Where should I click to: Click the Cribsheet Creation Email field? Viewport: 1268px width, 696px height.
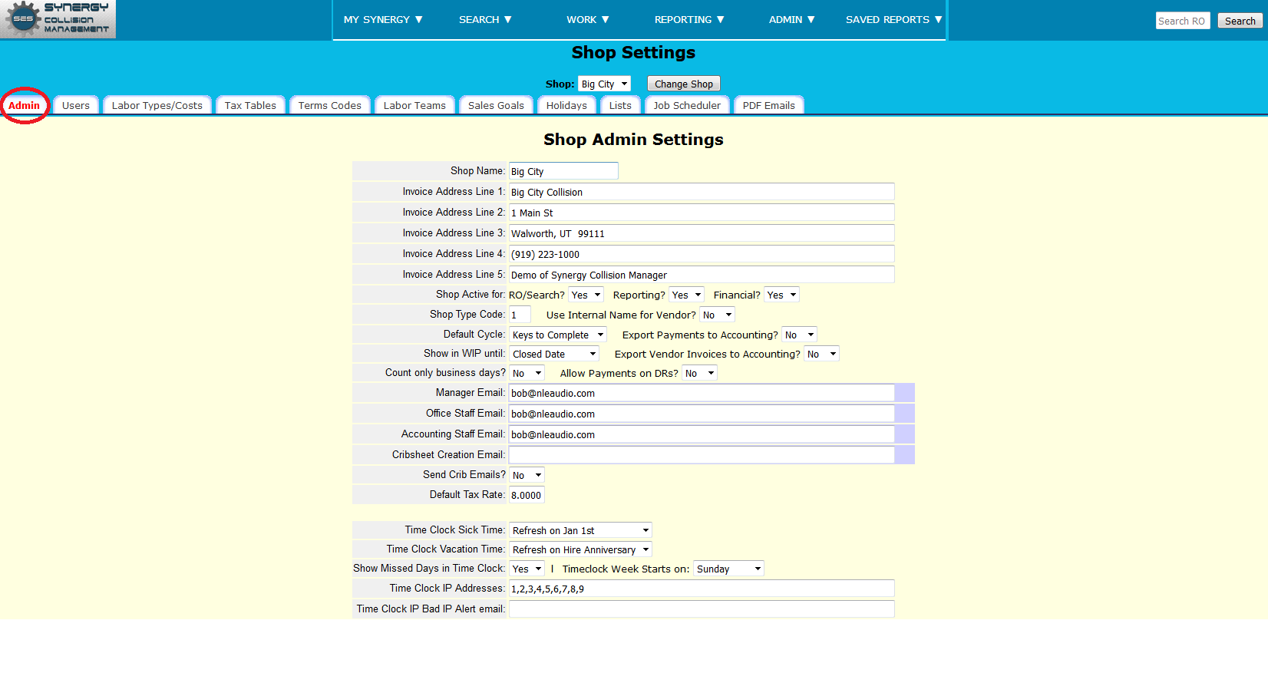(702, 455)
